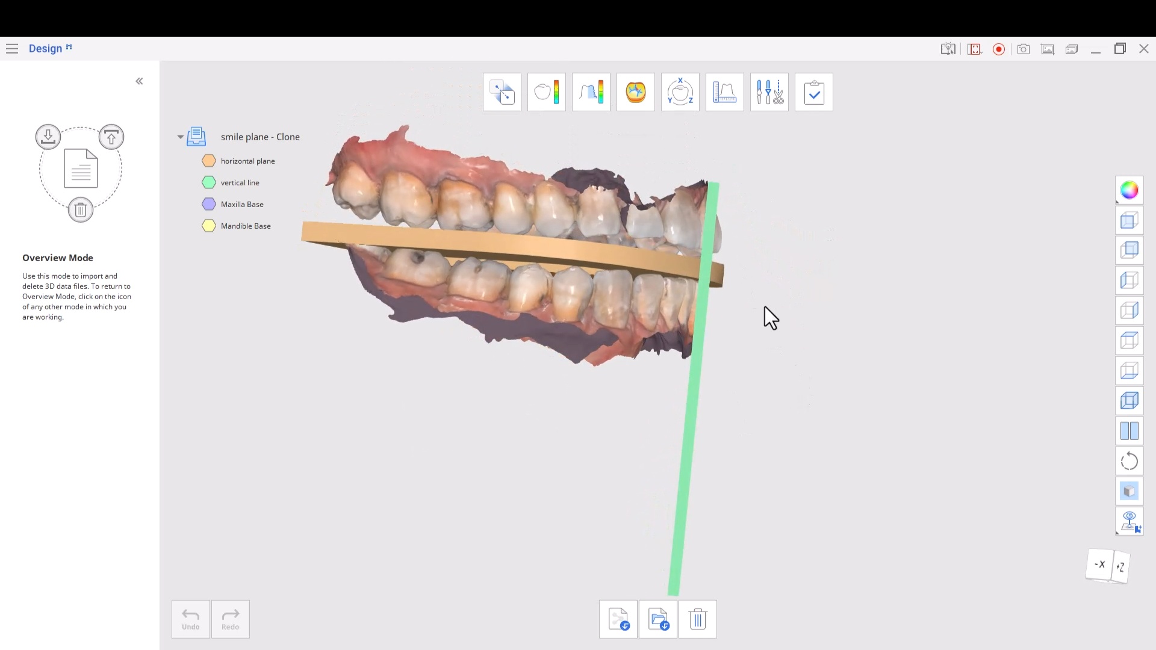Click the import data download icon

(x=48, y=137)
